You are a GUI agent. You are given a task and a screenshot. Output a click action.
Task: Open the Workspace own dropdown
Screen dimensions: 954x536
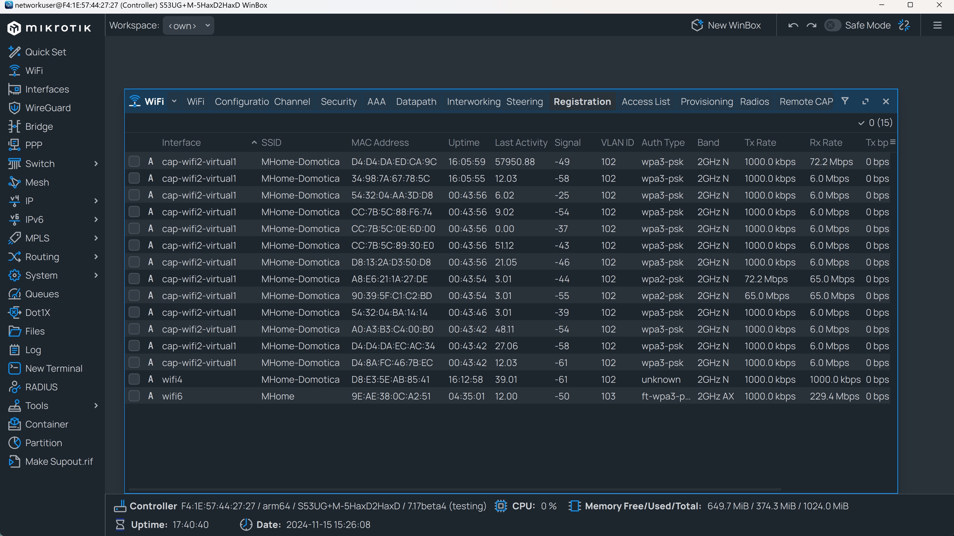[188, 25]
